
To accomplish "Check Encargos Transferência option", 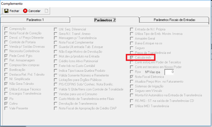I will (x=6, y=93).
